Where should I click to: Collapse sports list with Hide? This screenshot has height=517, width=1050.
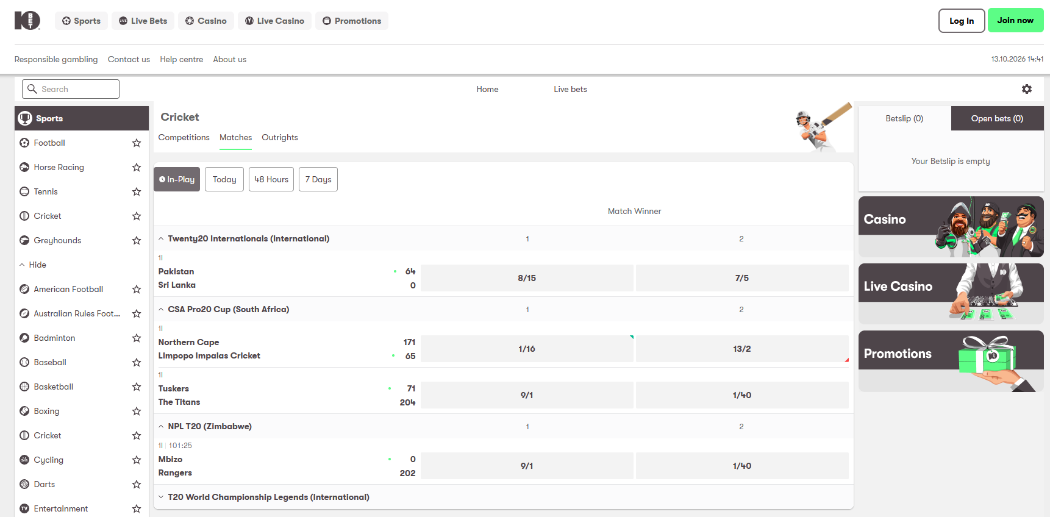point(33,265)
